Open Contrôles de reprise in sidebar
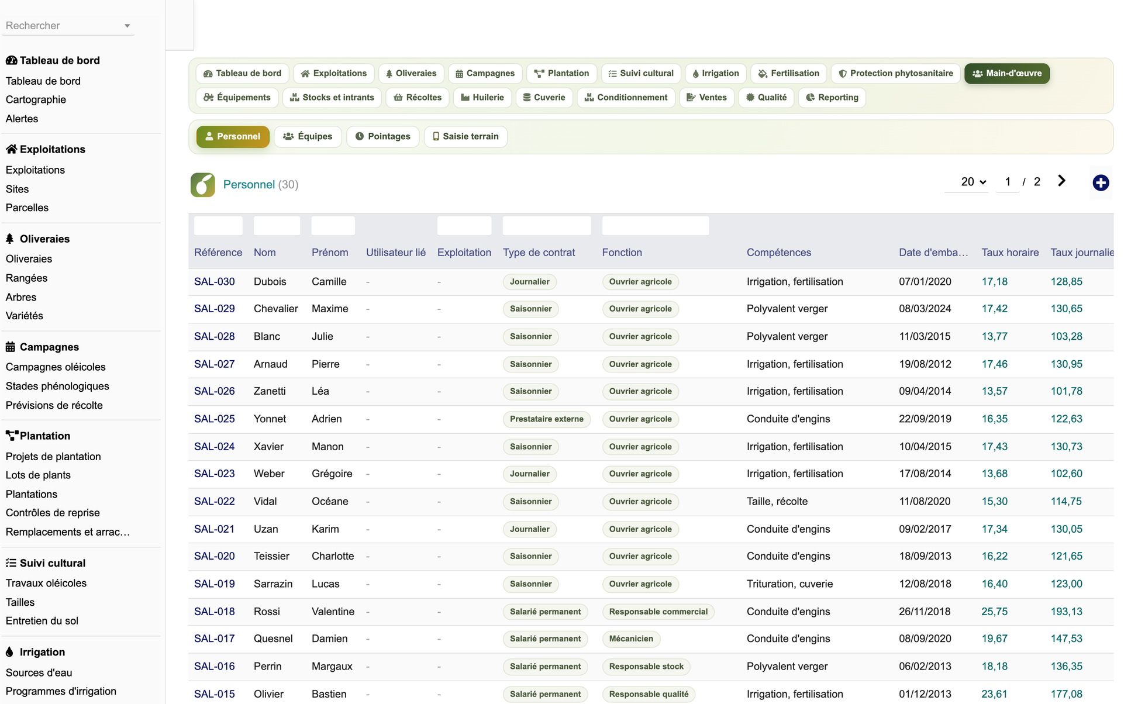 (53, 513)
